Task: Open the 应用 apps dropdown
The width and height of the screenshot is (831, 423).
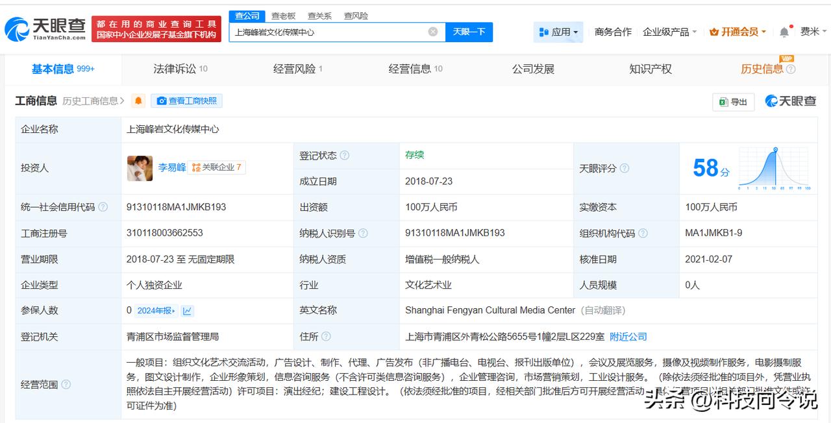Action: click(558, 32)
